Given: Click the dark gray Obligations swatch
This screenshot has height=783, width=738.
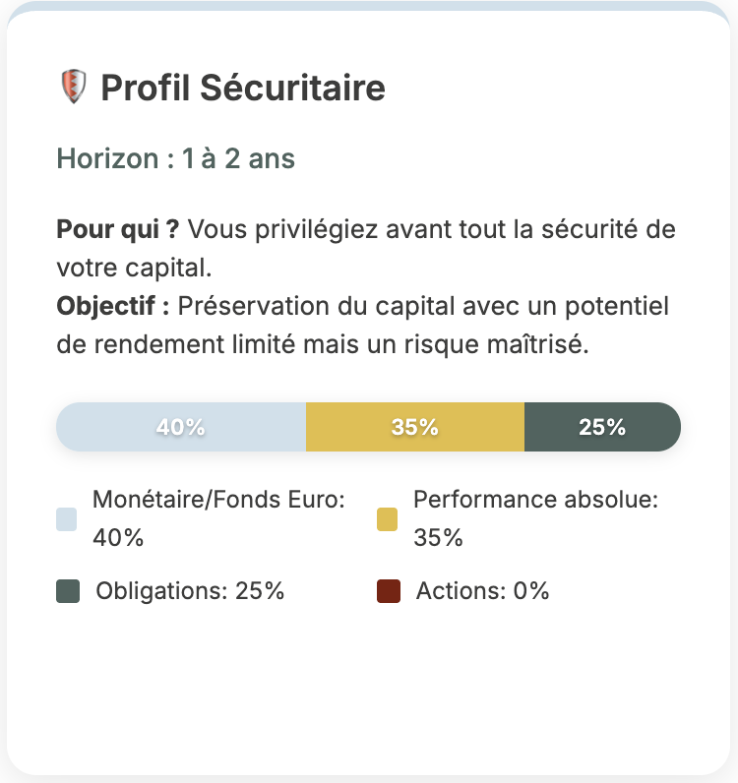Looking at the screenshot, I should pos(68,591).
